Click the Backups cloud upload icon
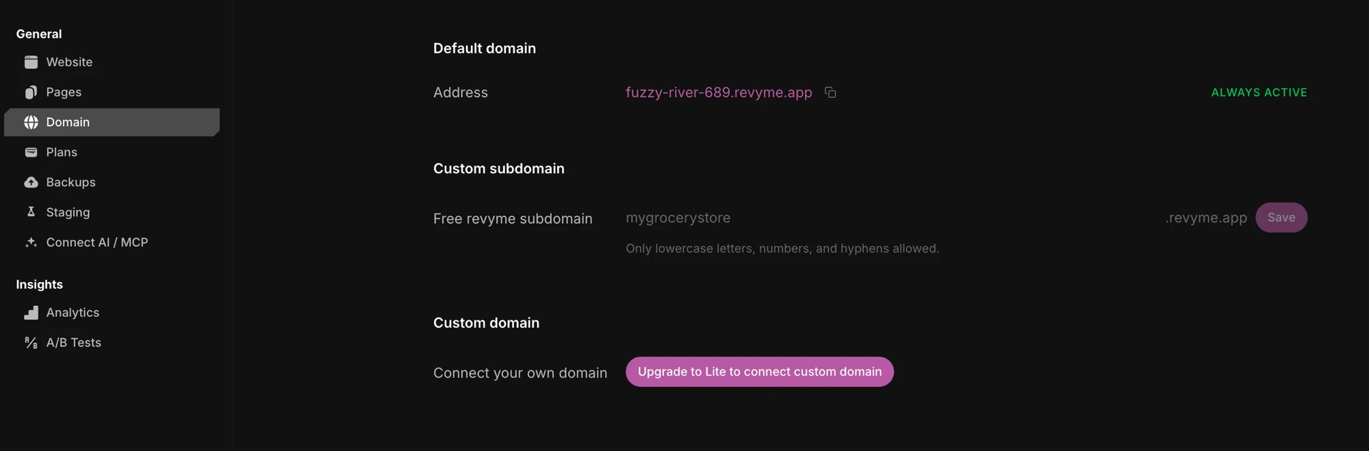Screen dimensions: 1369x451 31,183
